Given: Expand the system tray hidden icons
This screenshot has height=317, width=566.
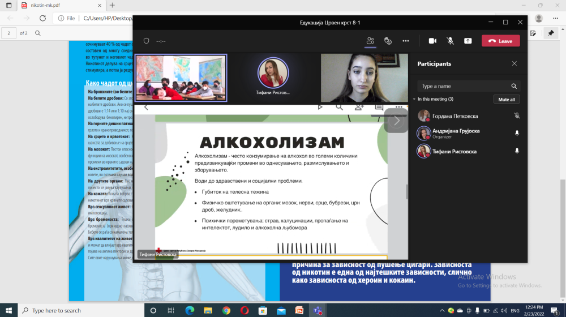Looking at the screenshot, I should 441,310.
